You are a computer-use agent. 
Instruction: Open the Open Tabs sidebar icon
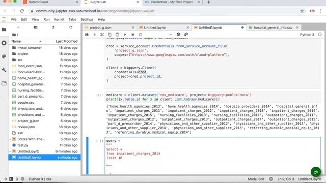point(4,83)
